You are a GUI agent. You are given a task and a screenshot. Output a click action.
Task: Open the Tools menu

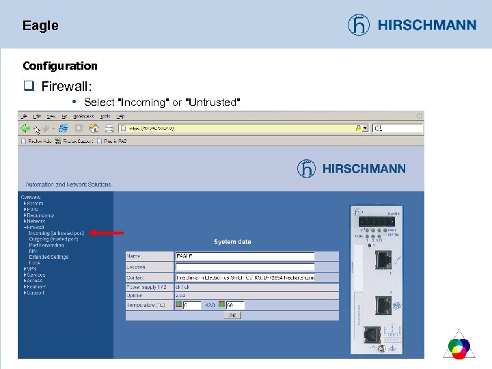(x=105, y=116)
